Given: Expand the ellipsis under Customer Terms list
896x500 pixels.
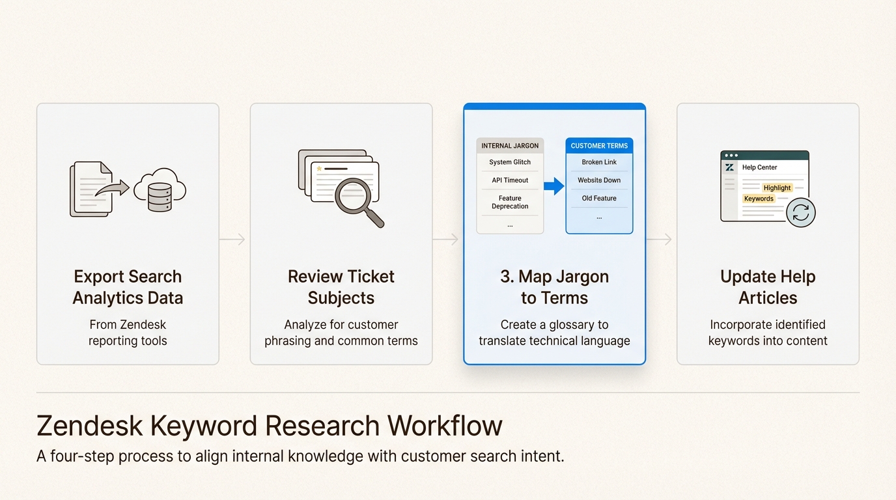Looking at the screenshot, I should [598, 215].
